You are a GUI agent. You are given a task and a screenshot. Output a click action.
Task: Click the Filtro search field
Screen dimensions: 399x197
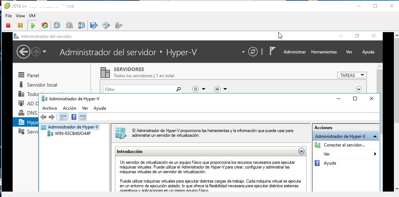139,89
